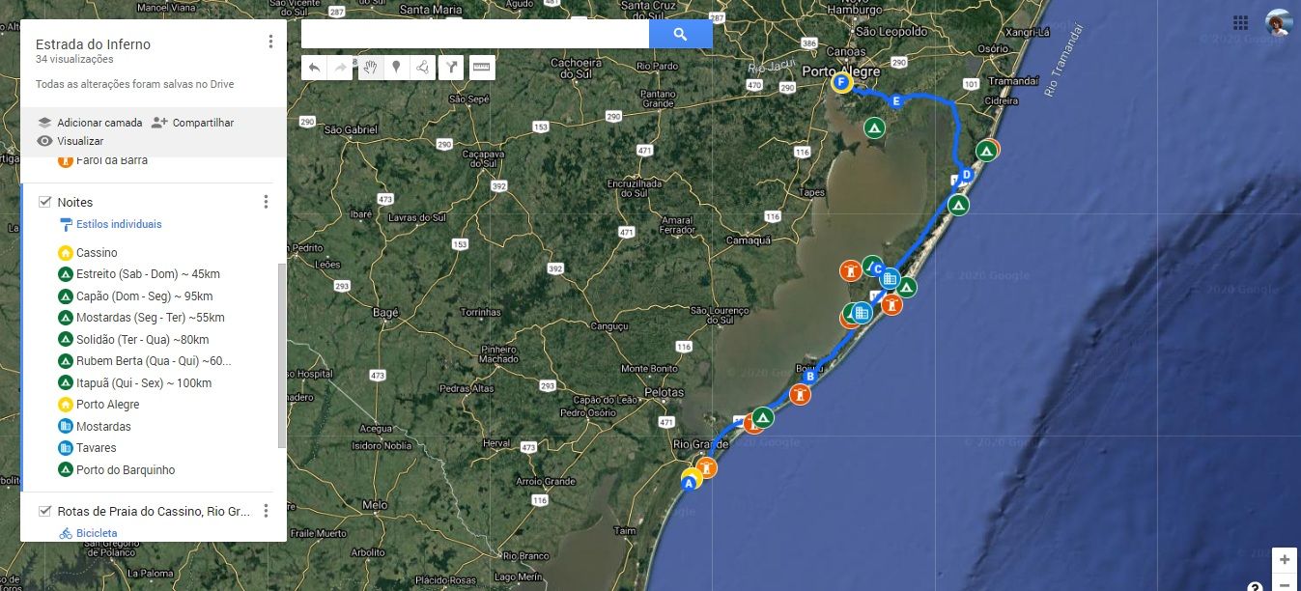Image resolution: width=1301 pixels, height=591 pixels.
Task: Select the hand pan tool
Action: pyautogui.click(x=370, y=67)
